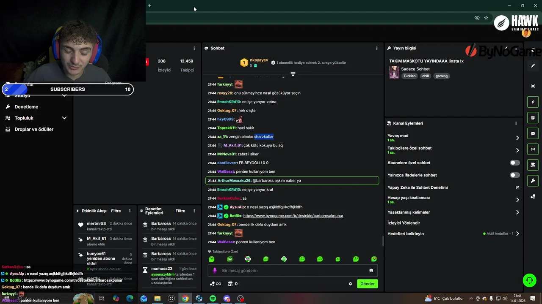Open File Explorer from the taskbar
542x304 pixels.
pyautogui.click(x=158, y=299)
